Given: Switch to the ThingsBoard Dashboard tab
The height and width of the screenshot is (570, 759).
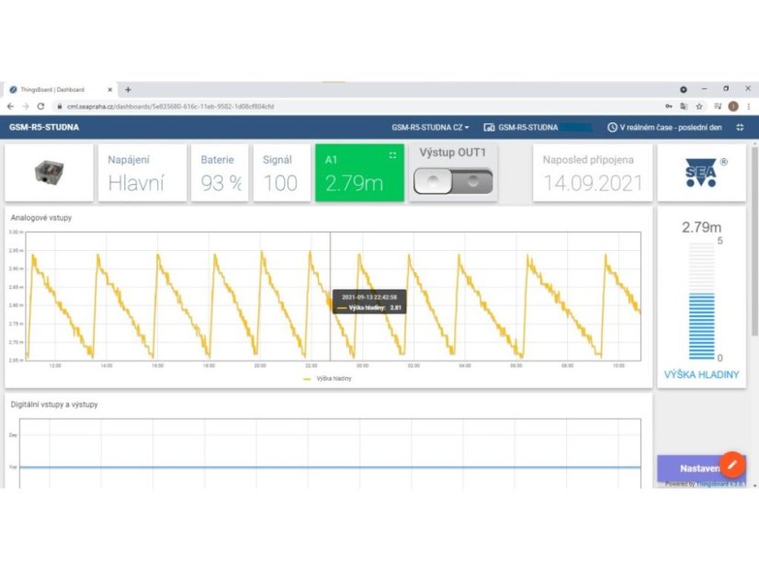Looking at the screenshot, I should click(x=55, y=89).
